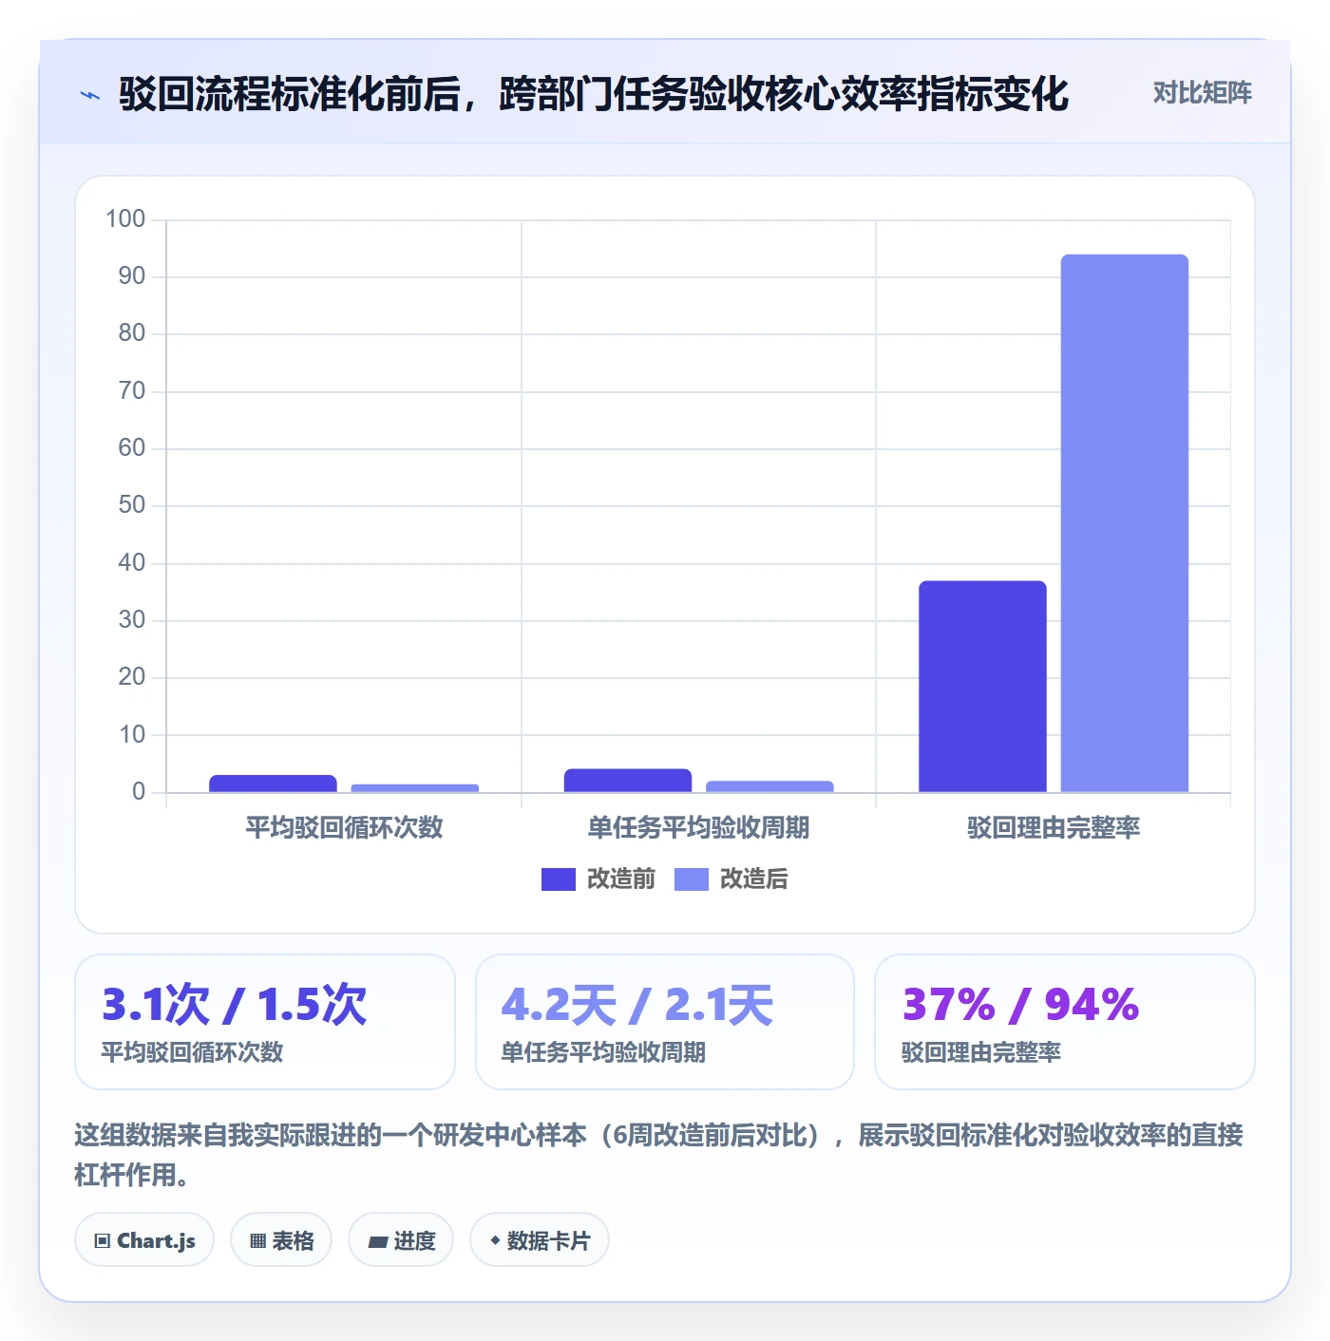Select the Chart.js tag chip
Image resolution: width=1330 pixels, height=1341 pixels.
point(144,1240)
